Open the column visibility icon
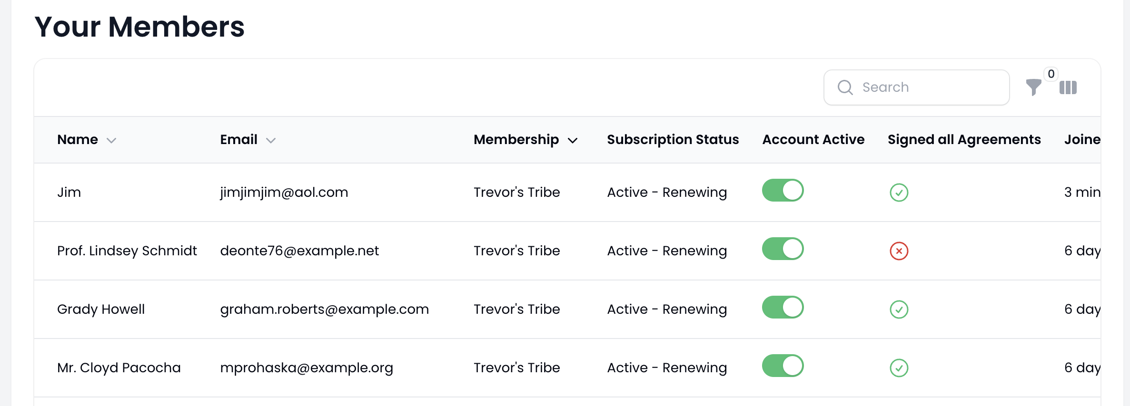Viewport: 1130px width, 406px height. click(x=1068, y=87)
